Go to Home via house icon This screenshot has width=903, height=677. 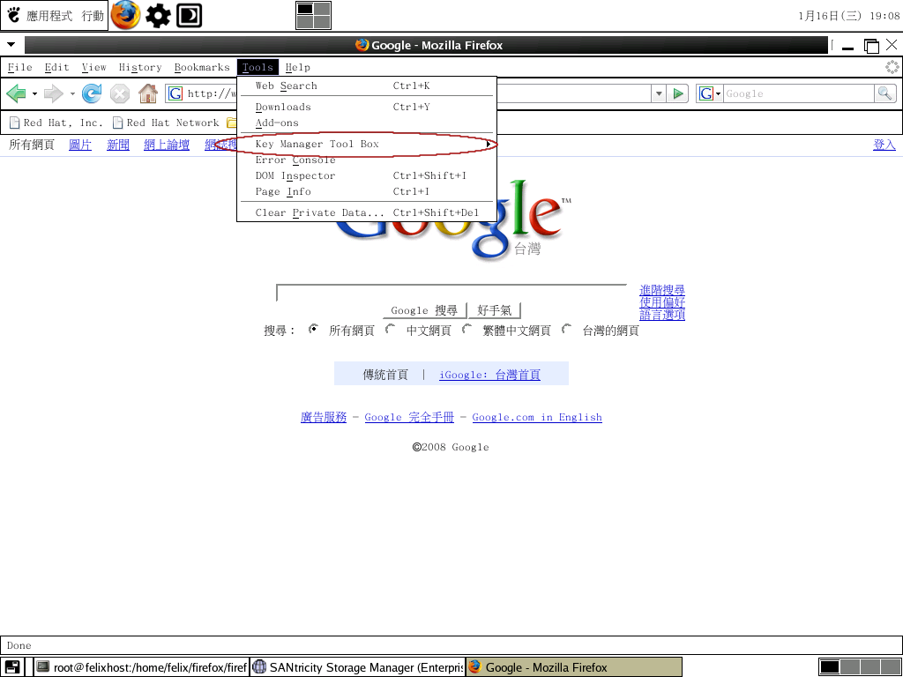coord(148,93)
